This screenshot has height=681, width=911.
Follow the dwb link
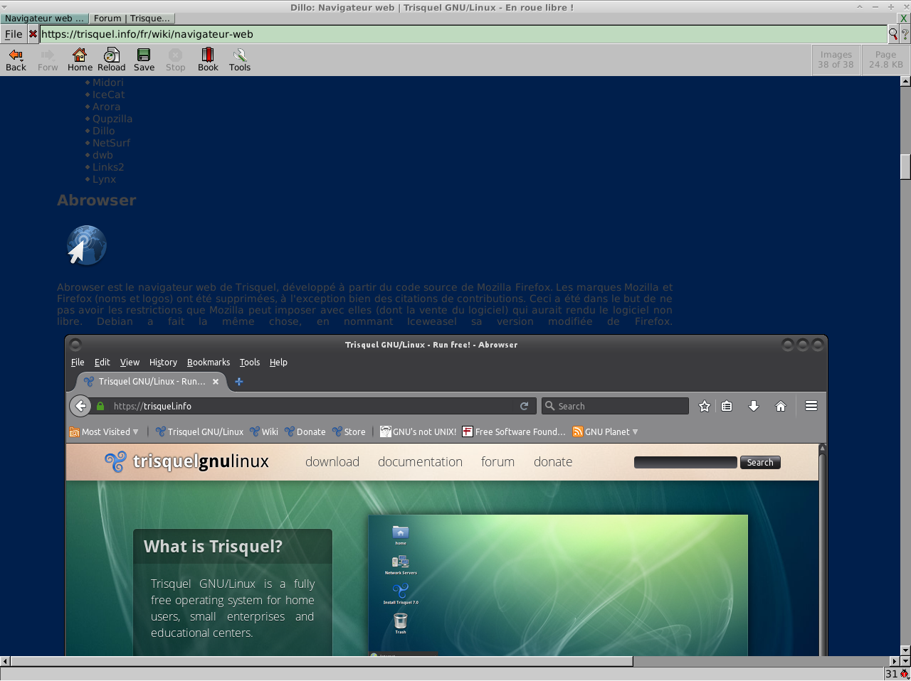(102, 155)
